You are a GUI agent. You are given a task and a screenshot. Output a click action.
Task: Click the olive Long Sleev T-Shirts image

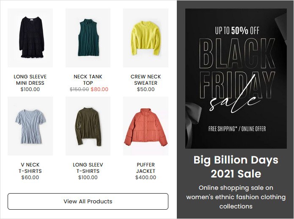tap(88, 126)
